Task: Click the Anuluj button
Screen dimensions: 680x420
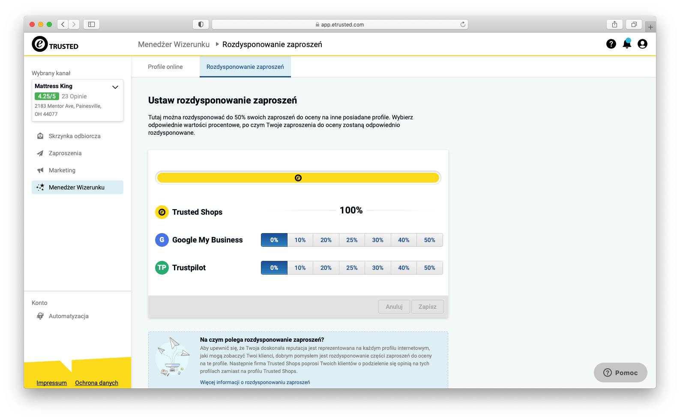Action: (x=394, y=307)
